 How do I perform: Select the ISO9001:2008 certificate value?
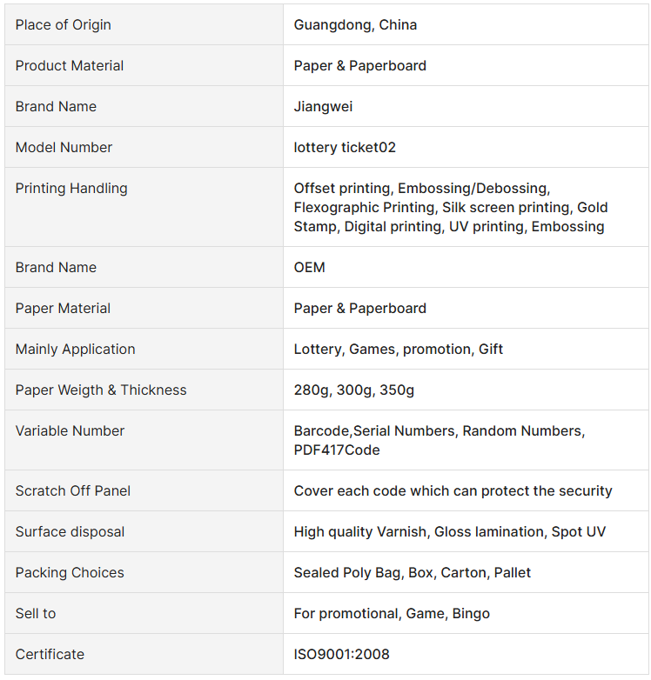342,654
